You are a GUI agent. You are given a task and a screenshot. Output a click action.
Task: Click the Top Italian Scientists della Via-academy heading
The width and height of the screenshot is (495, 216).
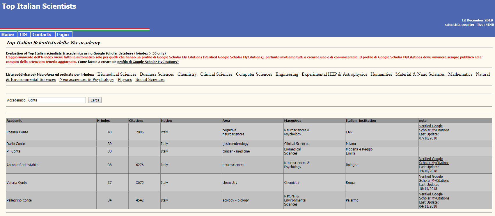tap(53, 43)
